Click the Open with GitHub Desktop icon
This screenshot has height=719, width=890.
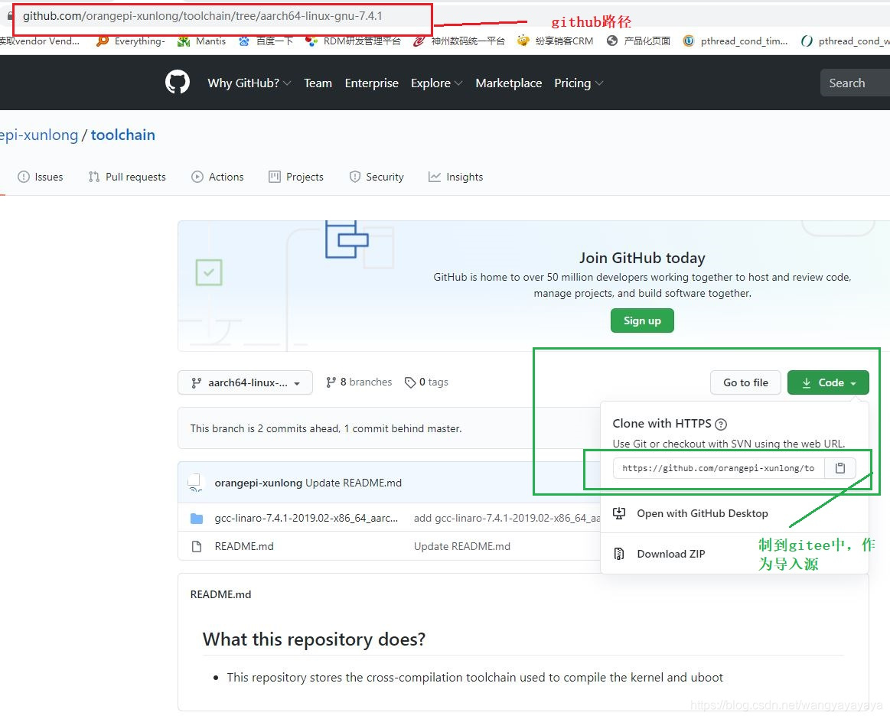619,513
